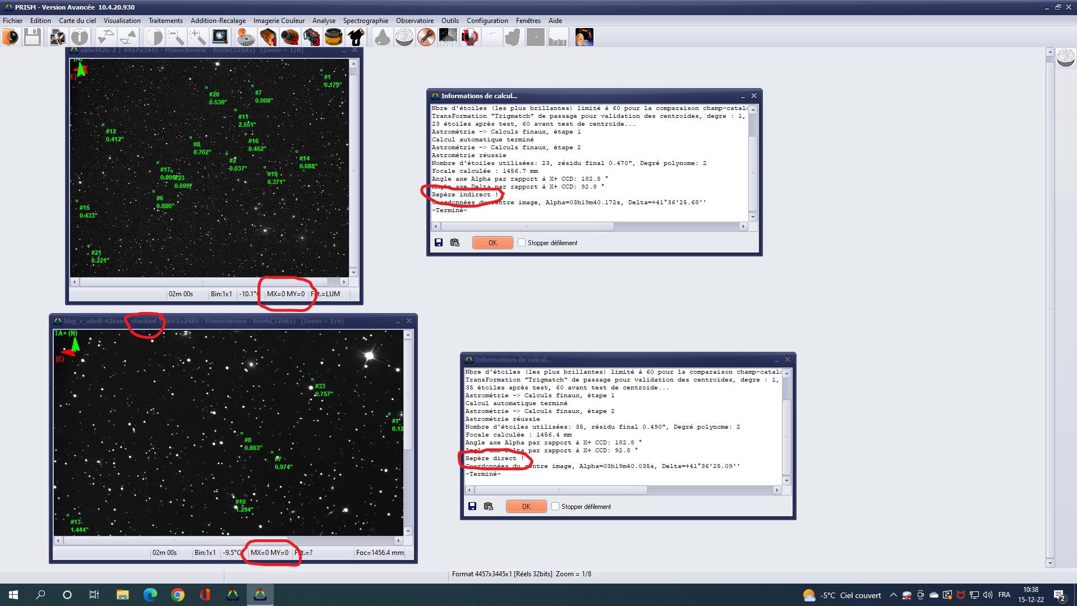
Task: Open camera number 2 toolbar icon
Action: [290, 38]
